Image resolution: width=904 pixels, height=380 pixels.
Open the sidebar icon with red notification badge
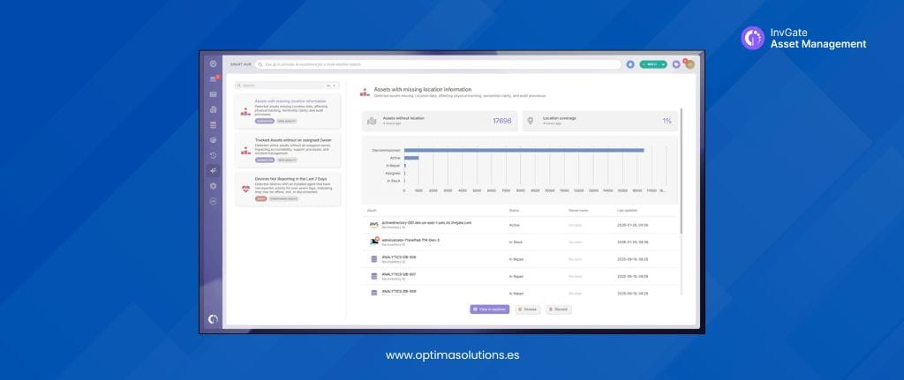pyautogui.click(x=214, y=78)
